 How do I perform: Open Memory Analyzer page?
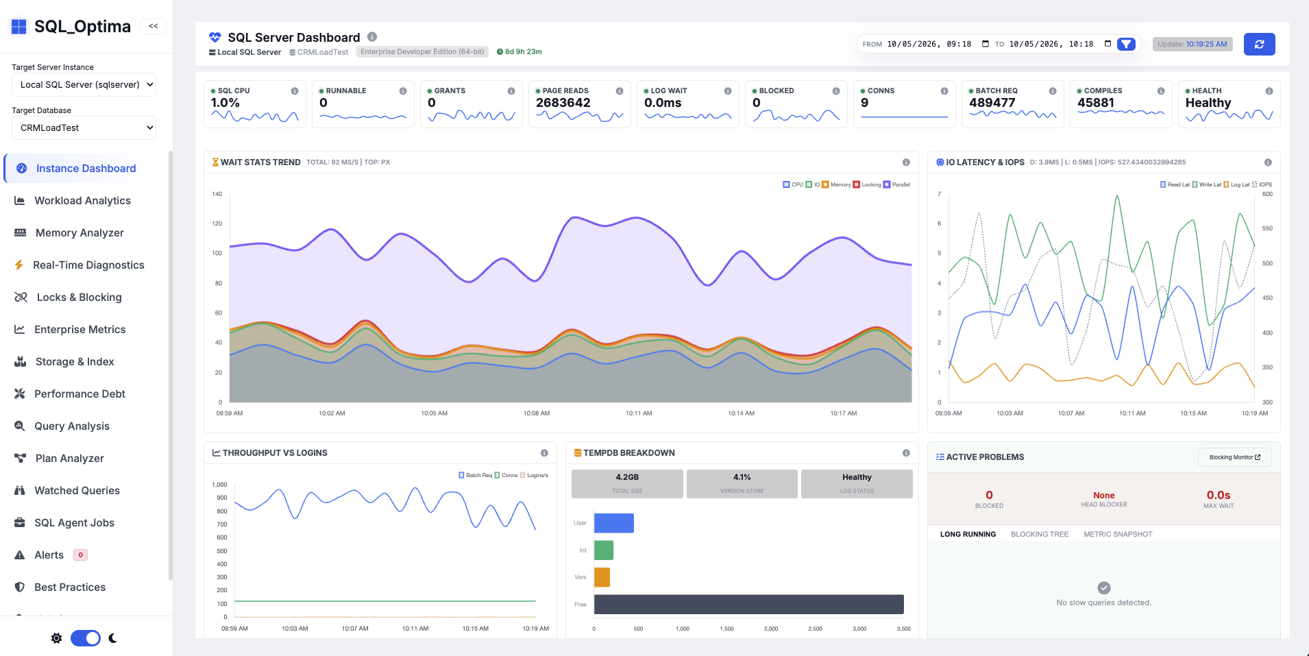coord(79,233)
